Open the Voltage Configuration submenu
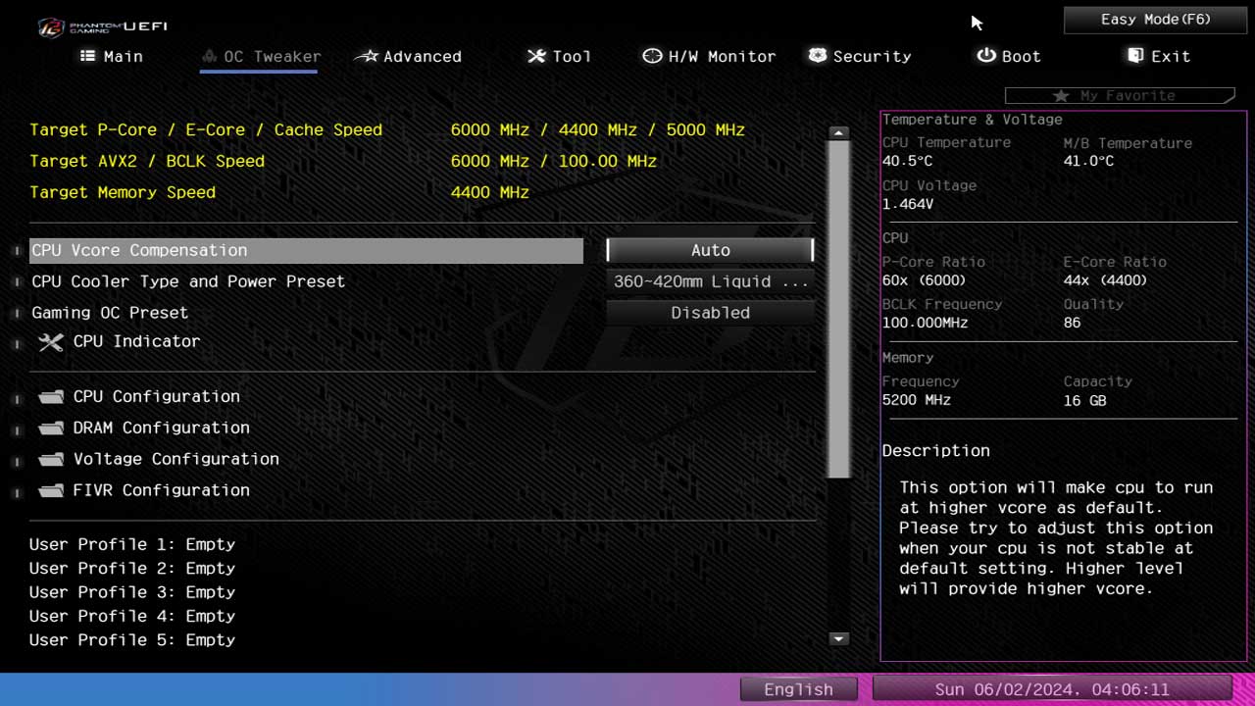Viewport: 1255px width, 706px height. [176, 459]
